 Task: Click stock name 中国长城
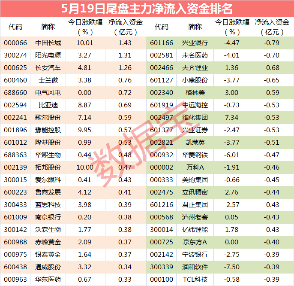click(48, 43)
